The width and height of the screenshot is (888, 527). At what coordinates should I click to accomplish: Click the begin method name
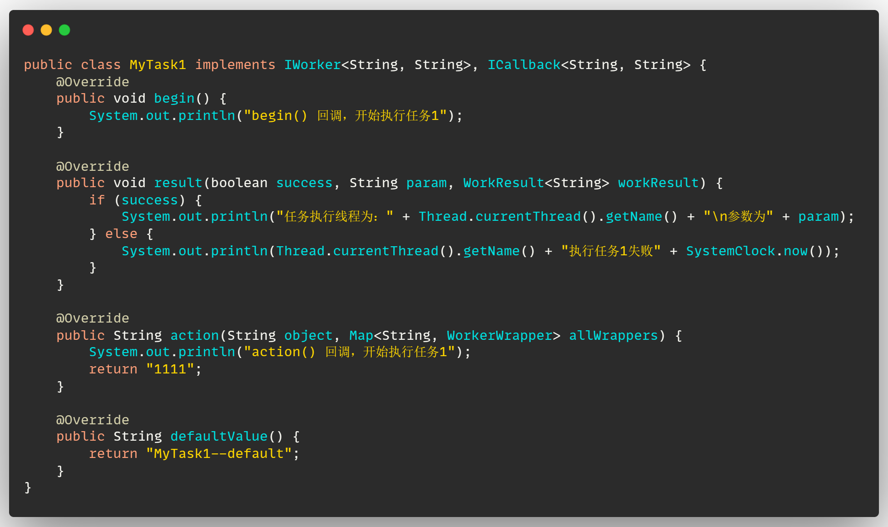pos(174,99)
